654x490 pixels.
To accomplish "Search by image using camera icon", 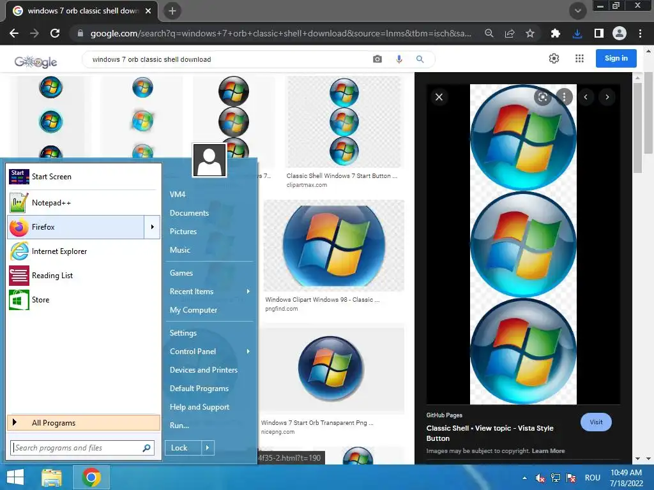I will [x=377, y=59].
